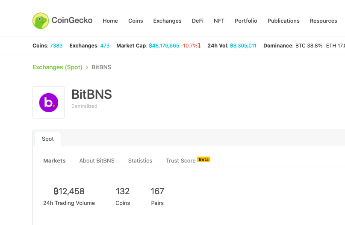Switch to the About BitBNS tab

tap(97, 161)
